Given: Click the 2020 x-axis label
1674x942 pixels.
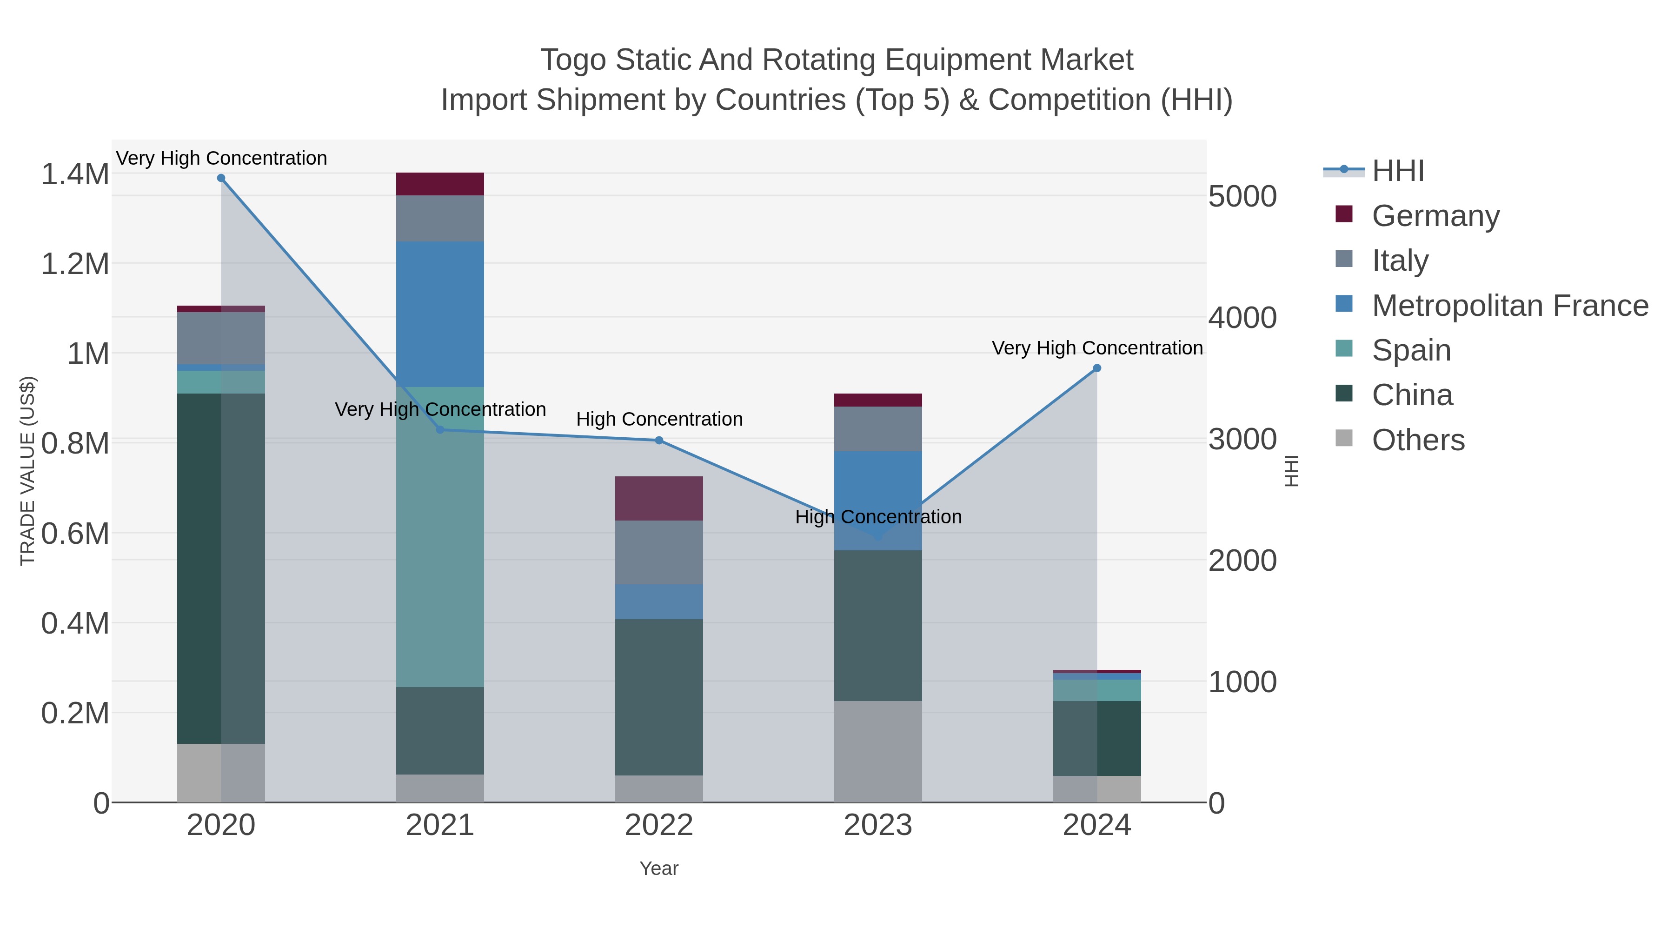Looking at the screenshot, I should click(x=221, y=826).
